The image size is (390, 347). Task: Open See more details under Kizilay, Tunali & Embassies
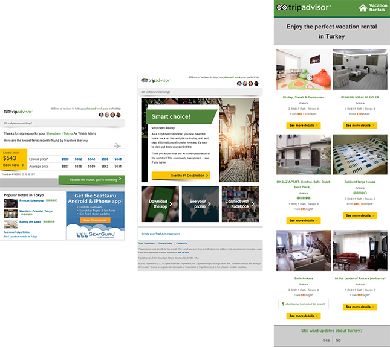(x=304, y=126)
